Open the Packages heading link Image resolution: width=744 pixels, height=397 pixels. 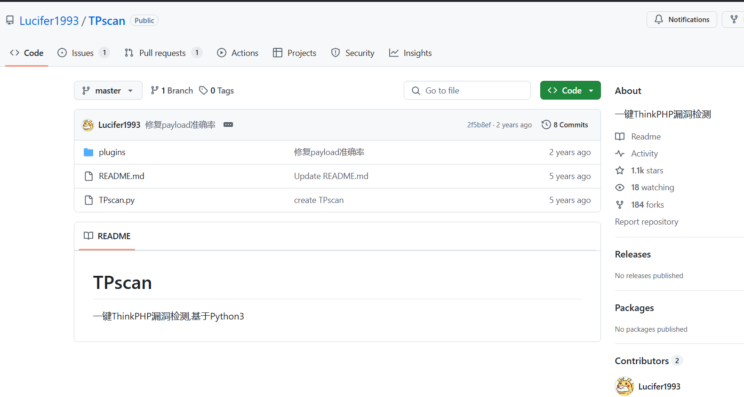(634, 308)
